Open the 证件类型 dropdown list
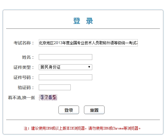167x138 pixels. point(66,67)
